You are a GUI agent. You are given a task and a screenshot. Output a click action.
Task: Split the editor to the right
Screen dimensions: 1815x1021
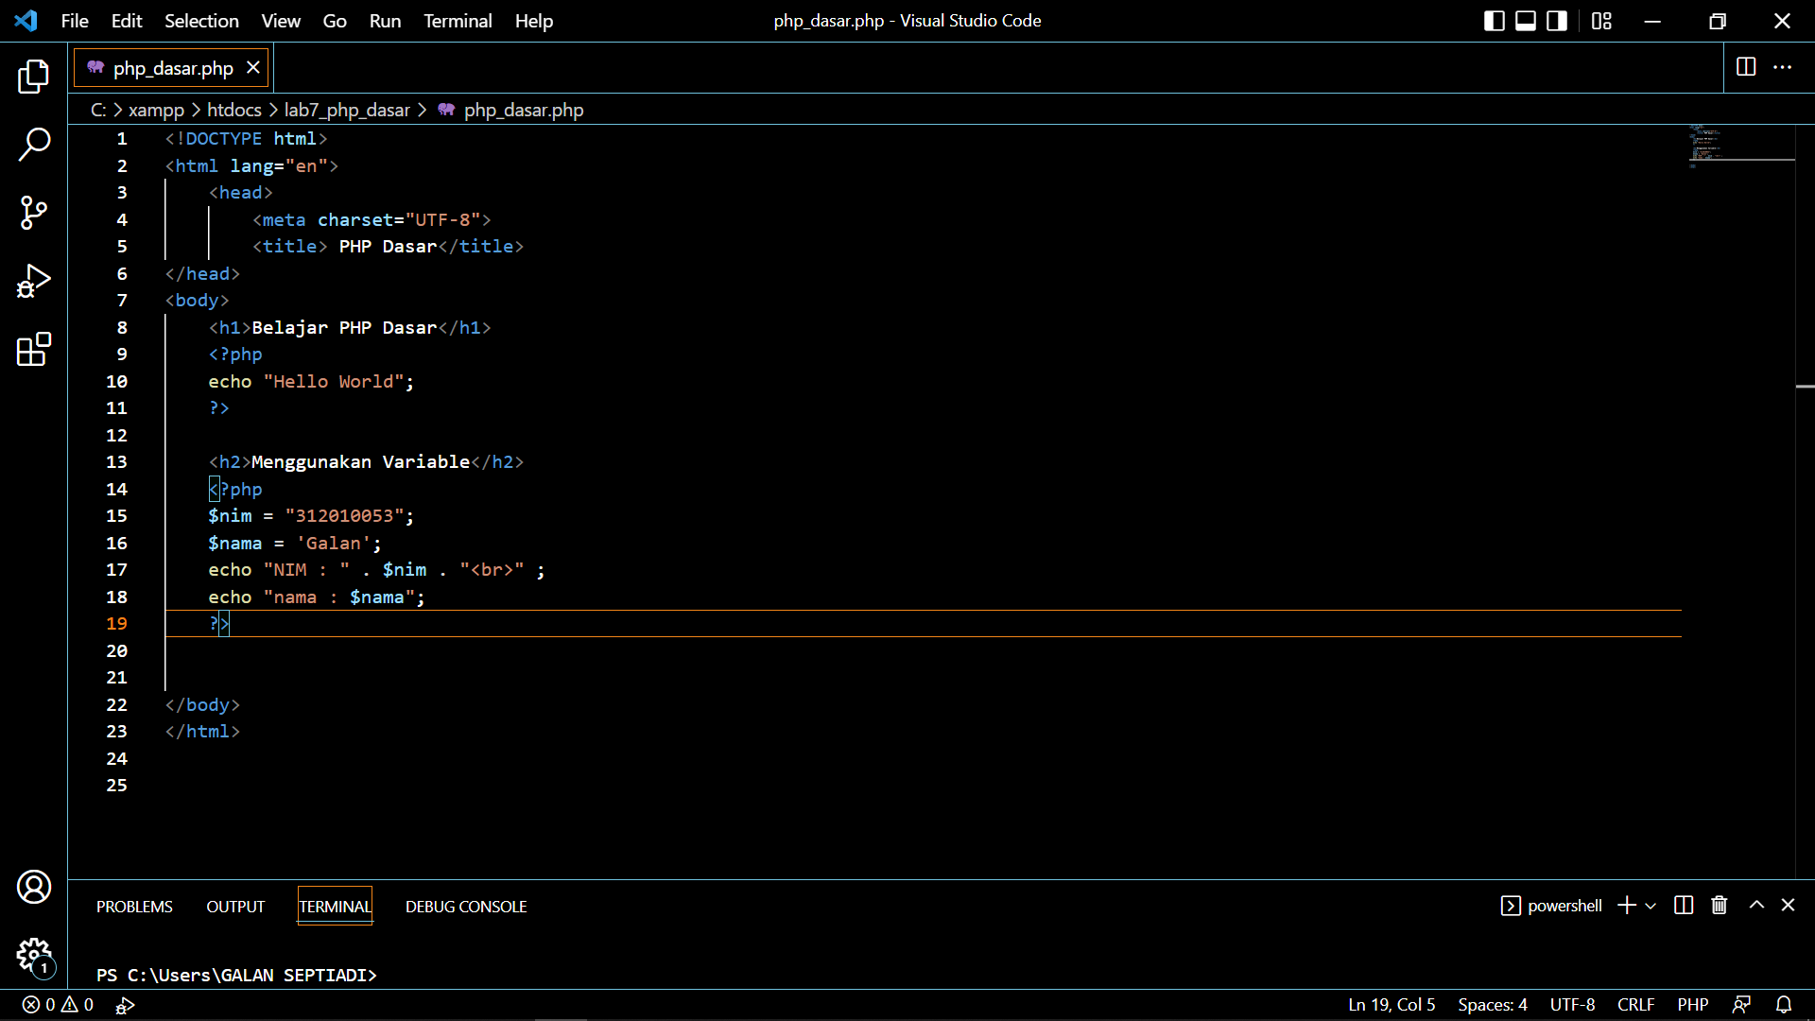tap(1745, 67)
